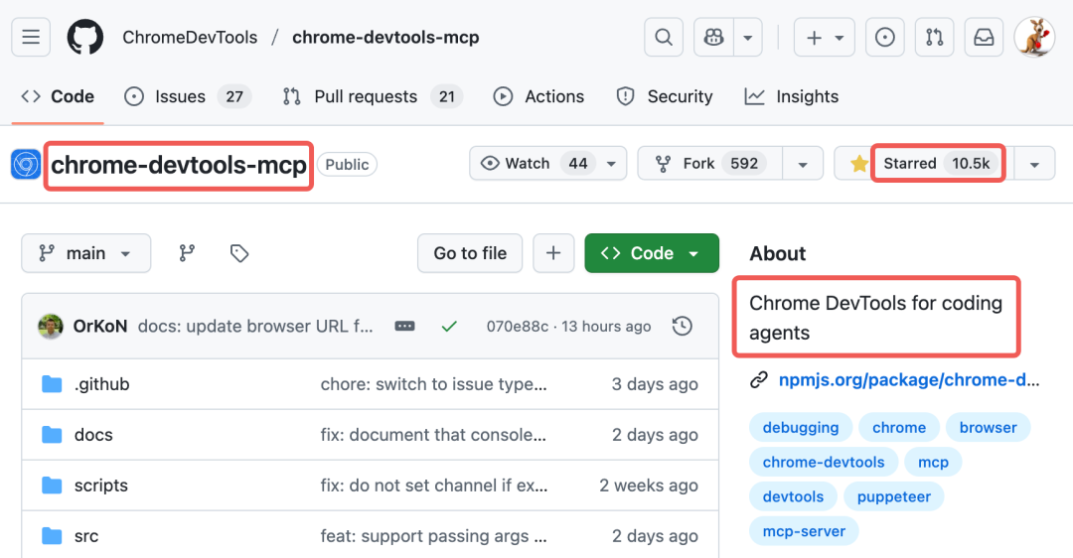Viewport: 1073px width, 558px height.
Task: Click the Issues count badge 27
Action: [234, 96]
